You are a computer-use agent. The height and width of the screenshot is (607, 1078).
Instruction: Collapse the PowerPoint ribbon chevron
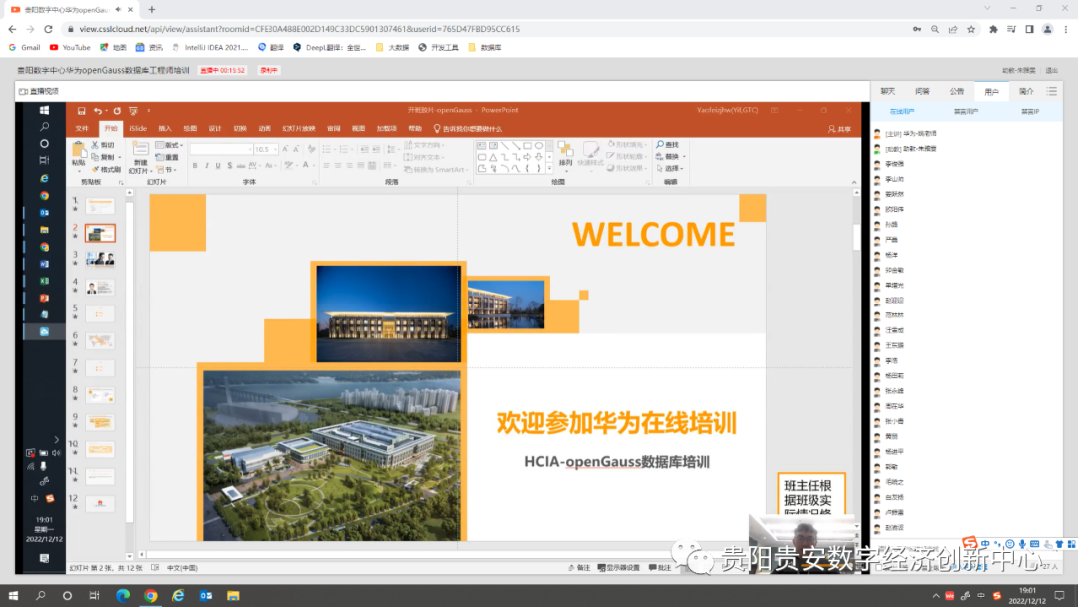tap(854, 182)
